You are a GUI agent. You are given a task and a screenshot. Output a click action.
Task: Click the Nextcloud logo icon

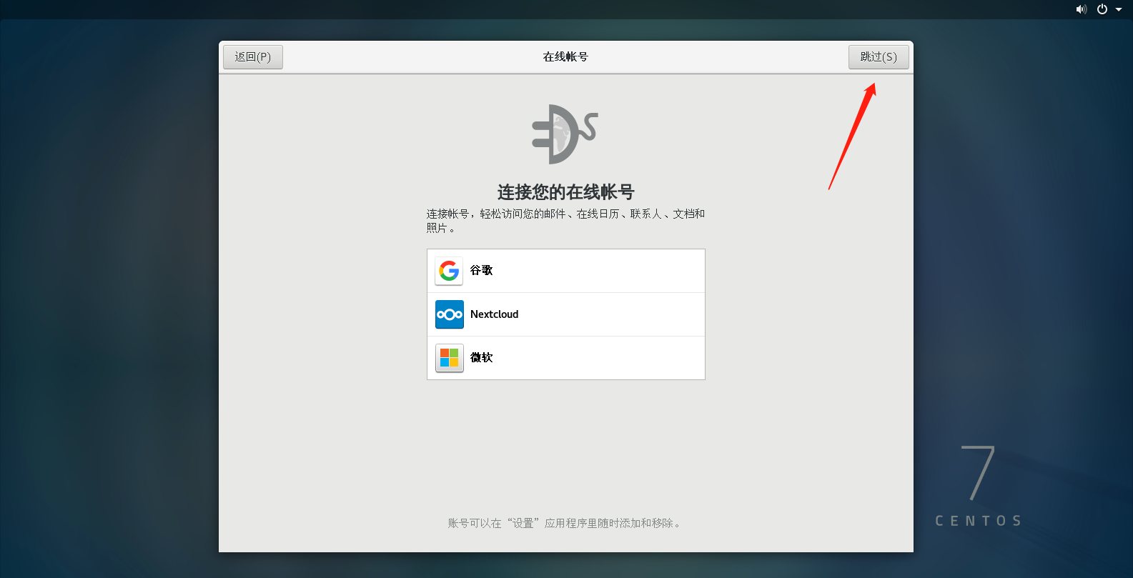449,314
